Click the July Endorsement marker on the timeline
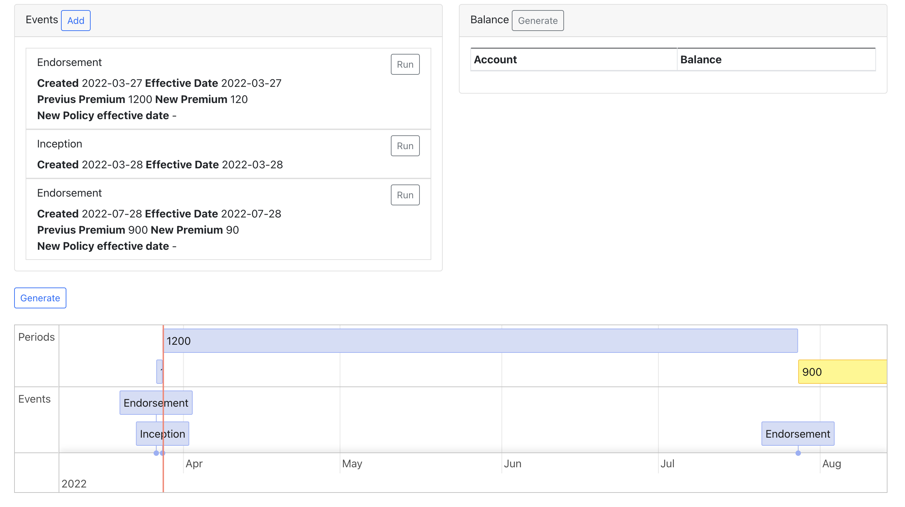This screenshot has width=905, height=507. [x=798, y=434]
